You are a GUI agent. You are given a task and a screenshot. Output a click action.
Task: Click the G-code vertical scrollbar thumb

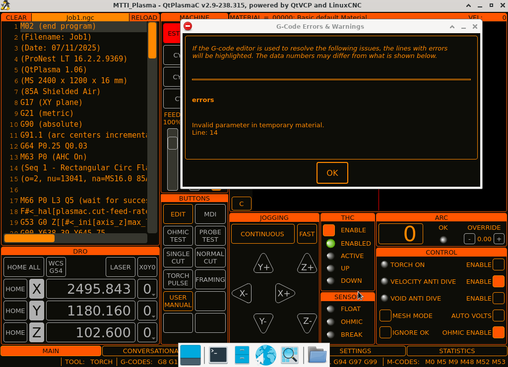point(152,41)
